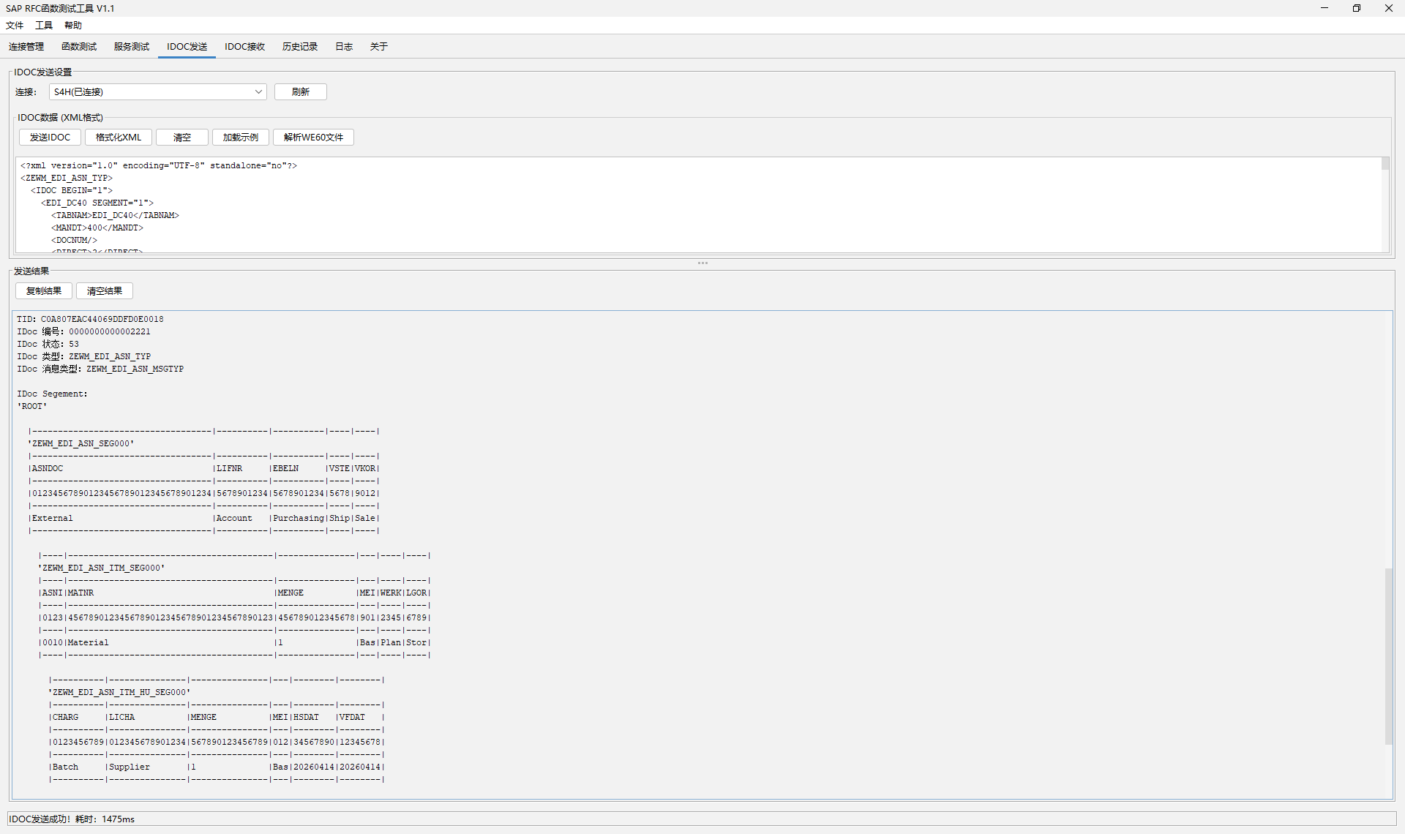Click the 刷新 button next to connection
Viewport: 1405px width, 834px height.
[300, 92]
